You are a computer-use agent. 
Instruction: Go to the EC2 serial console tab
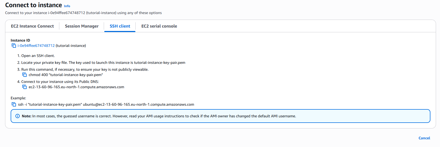click(159, 26)
